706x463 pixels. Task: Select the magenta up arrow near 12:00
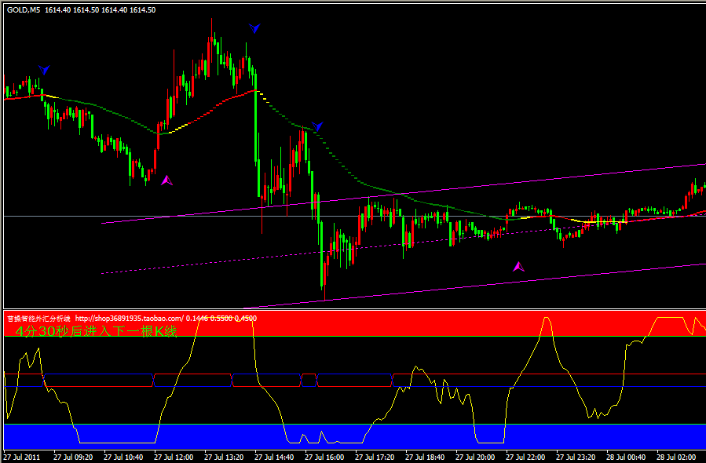[x=167, y=180]
